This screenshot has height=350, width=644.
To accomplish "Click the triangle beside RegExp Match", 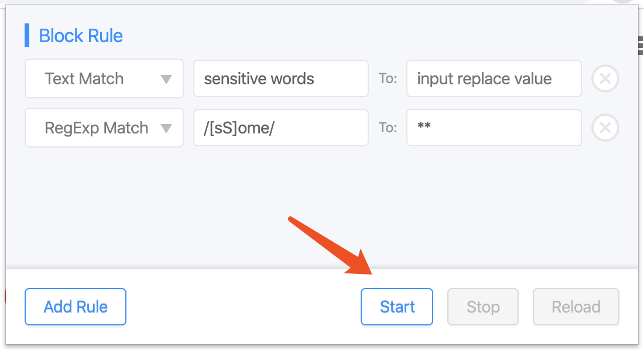I will (x=166, y=129).
